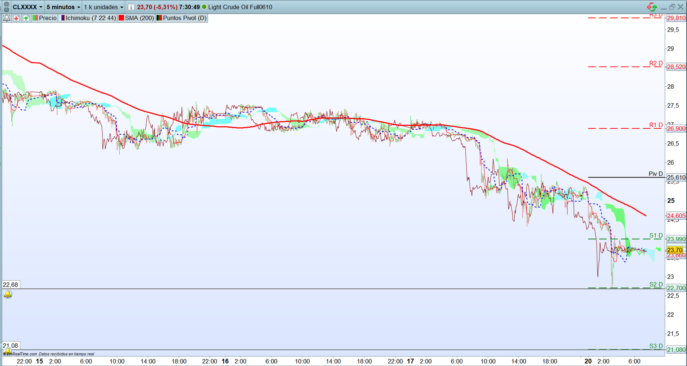This screenshot has width=687, height=366.
Task: Open the 1 k unidades dropdown
Action: point(104,7)
